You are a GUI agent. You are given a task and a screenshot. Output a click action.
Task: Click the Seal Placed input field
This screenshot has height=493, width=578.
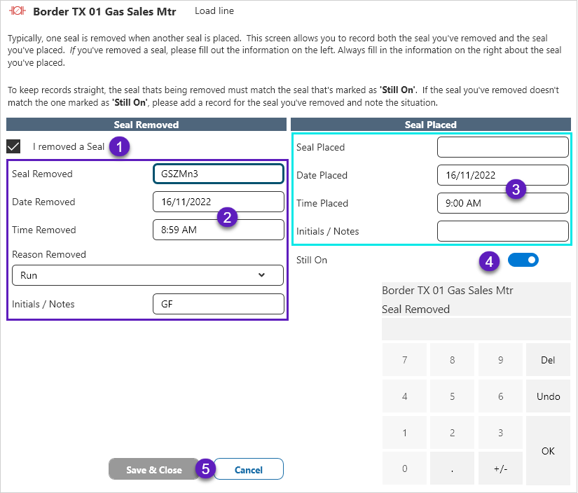click(502, 147)
